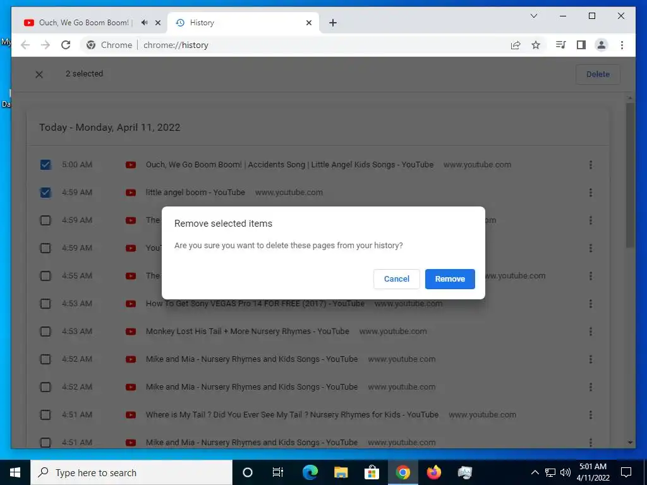Viewport: 647px width, 485px height.
Task: Reload the history page
Action: [66, 45]
